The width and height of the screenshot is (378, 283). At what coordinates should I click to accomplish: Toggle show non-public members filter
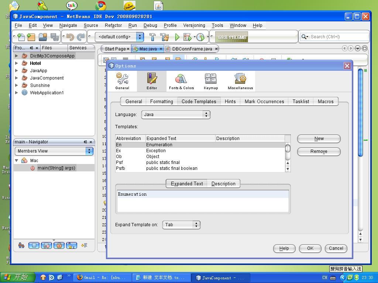[x=59, y=245]
